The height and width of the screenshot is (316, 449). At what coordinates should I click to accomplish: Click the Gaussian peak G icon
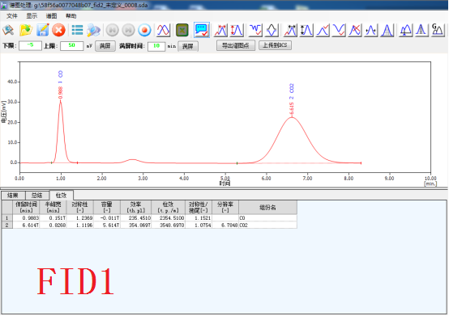(x=438, y=30)
